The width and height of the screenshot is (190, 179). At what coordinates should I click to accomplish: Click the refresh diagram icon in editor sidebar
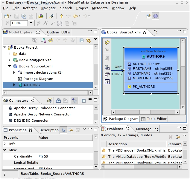point(107,43)
